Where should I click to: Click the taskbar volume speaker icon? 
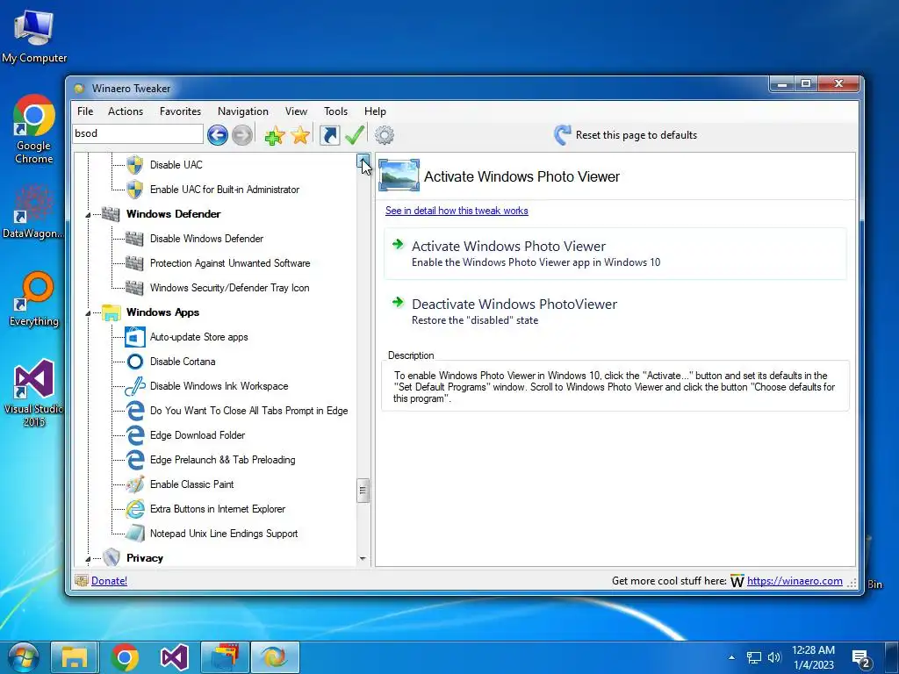(774, 657)
